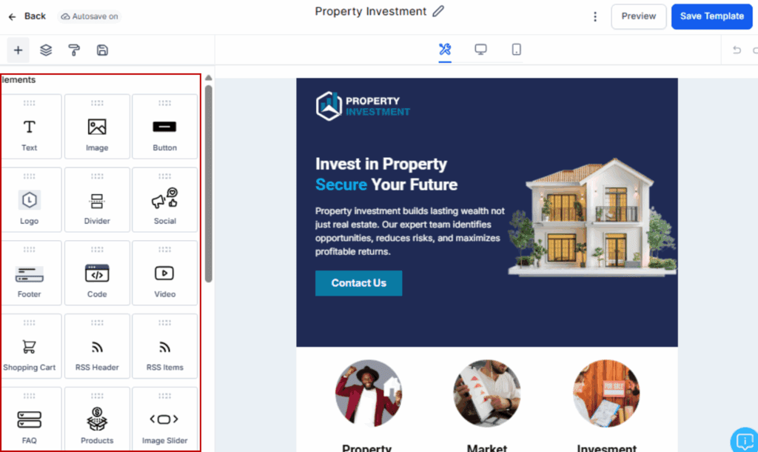Open the layers panel icon
Screen dimensions: 758x452
(x=46, y=50)
